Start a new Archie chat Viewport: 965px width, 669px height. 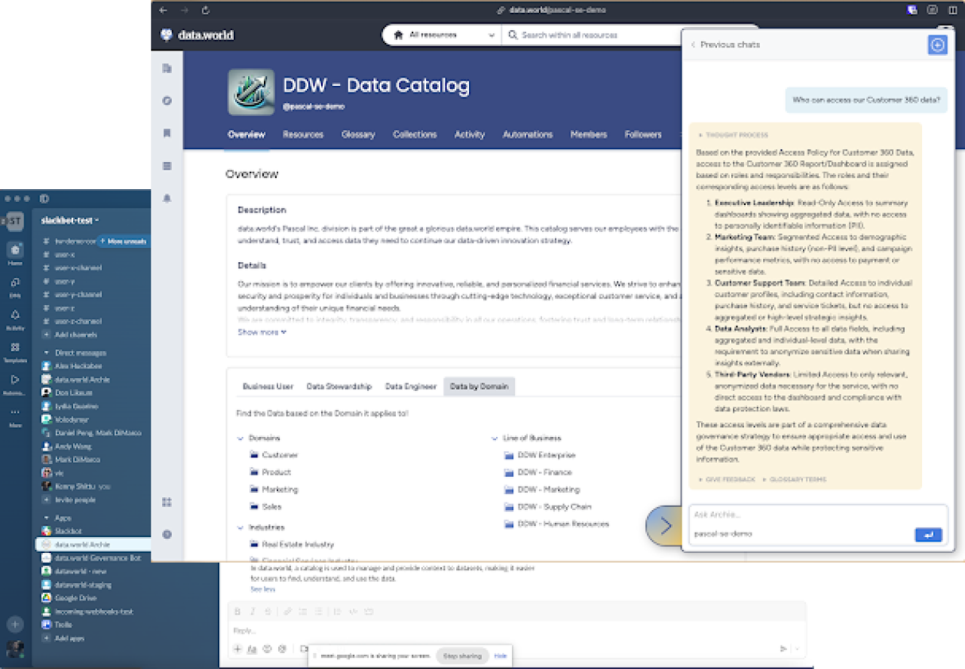click(937, 44)
